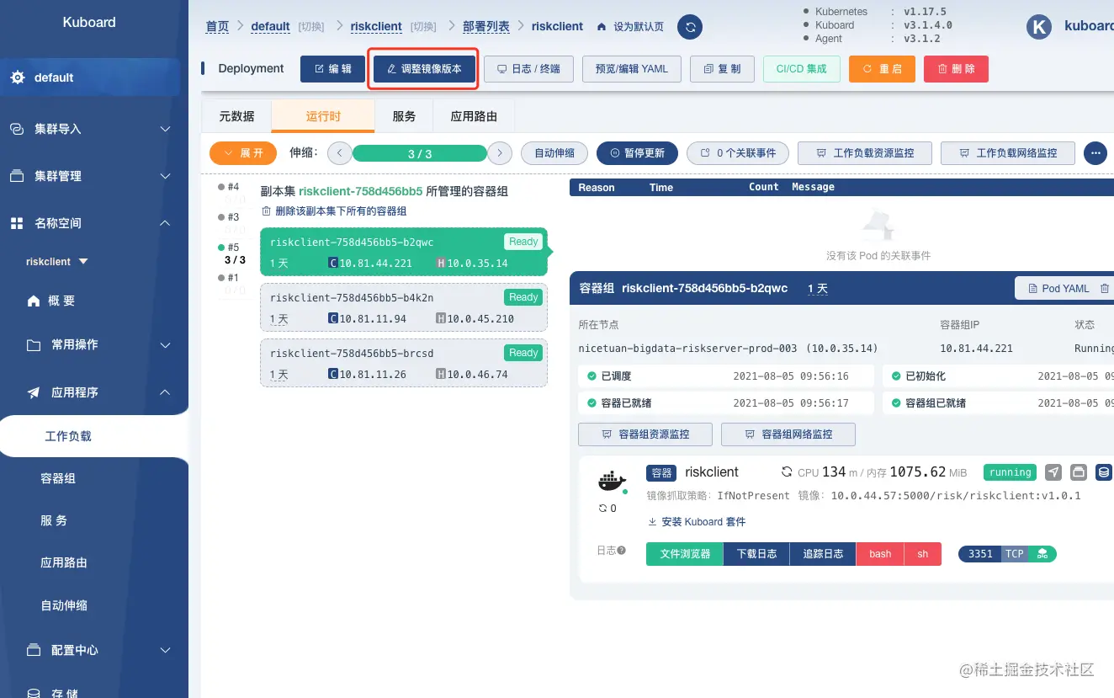Viewport: 1114px width, 698px height.
Task: Click the gear icon next to default
Action: pyautogui.click(x=18, y=77)
